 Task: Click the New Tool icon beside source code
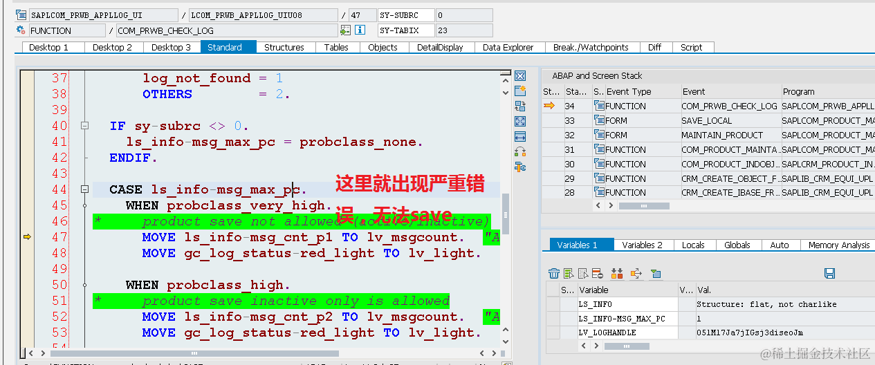pos(520,91)
